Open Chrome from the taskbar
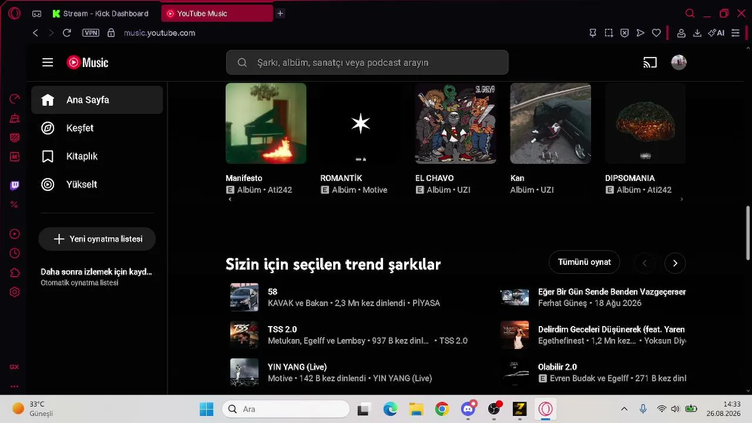Screen dimensions: 752x423 click(442, 409)
